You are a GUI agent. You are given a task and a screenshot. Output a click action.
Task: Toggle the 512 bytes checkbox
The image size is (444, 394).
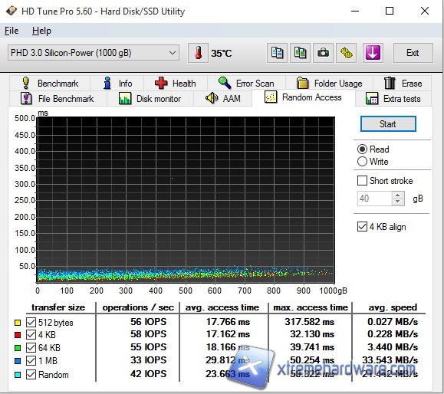[x=31, y=322]
